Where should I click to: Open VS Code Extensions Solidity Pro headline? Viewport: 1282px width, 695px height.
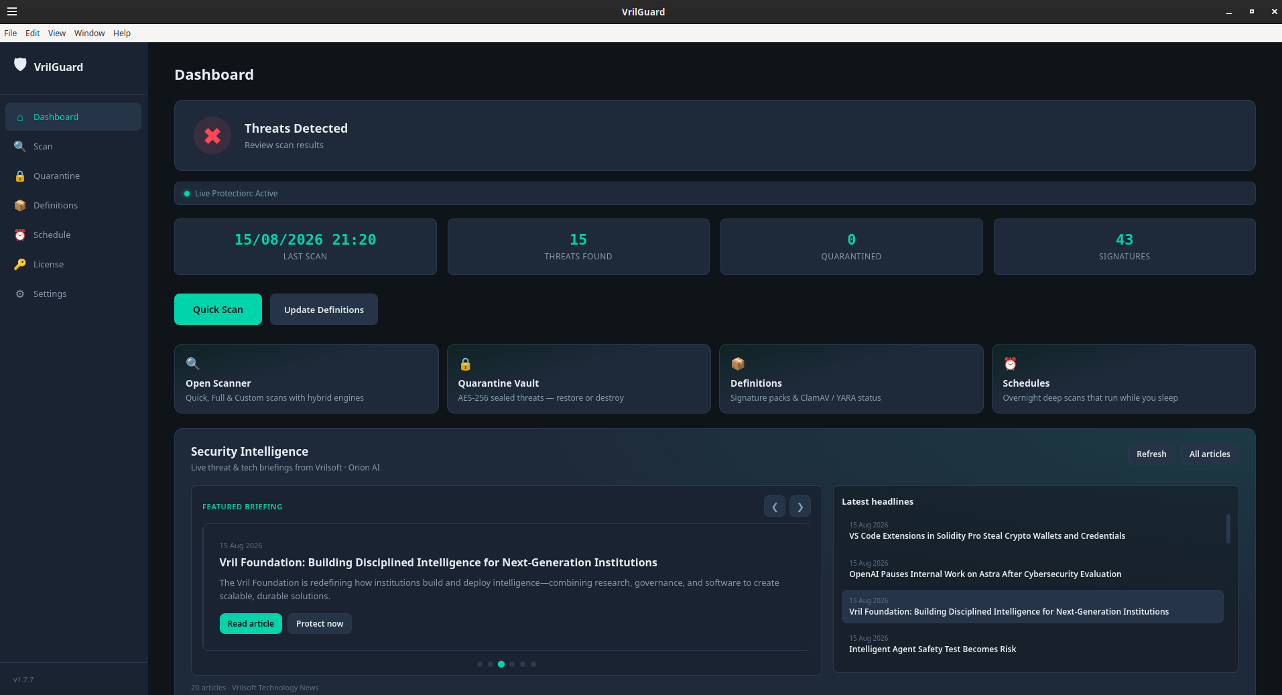1033,531
